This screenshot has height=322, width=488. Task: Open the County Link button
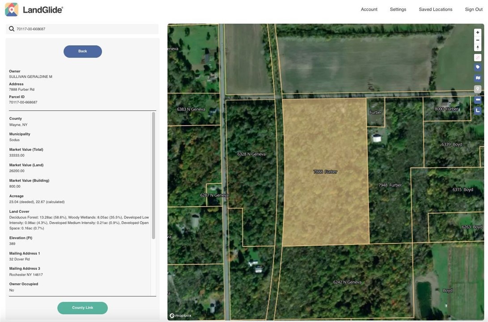click(82, 308)
